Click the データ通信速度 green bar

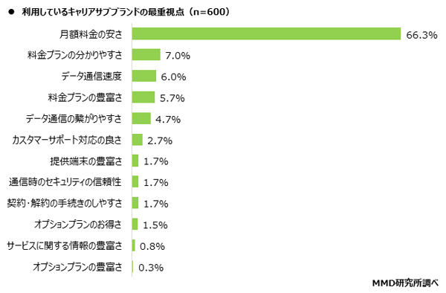[144, 76]
